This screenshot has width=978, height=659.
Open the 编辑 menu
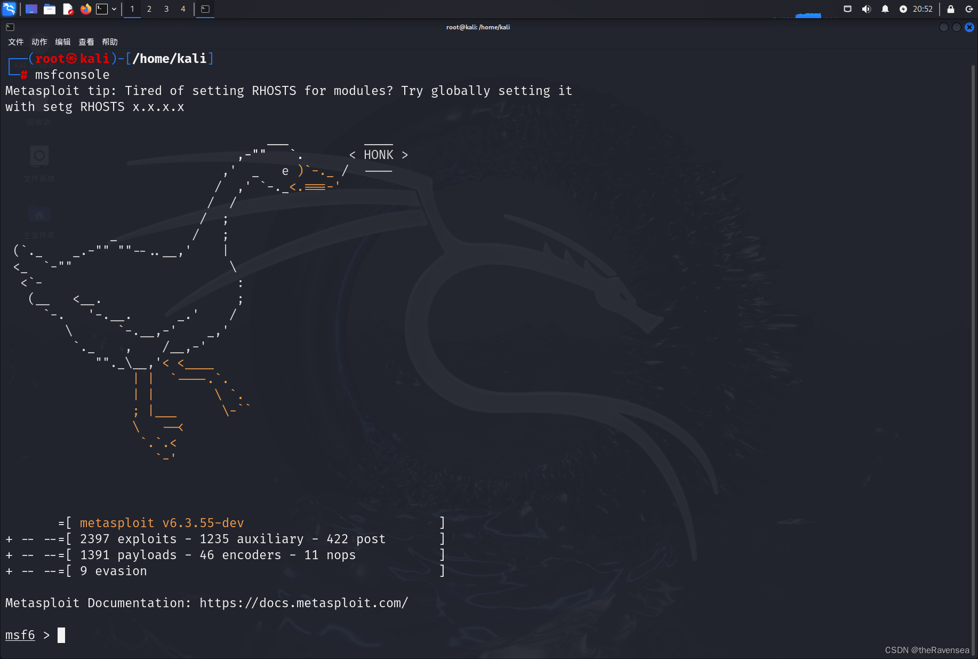point(62,42)
